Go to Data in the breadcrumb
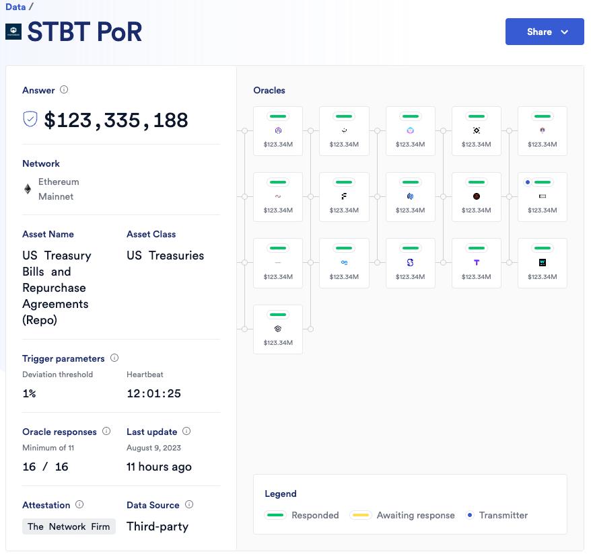Viewport: 591px width, 554px height. (15, 7)
